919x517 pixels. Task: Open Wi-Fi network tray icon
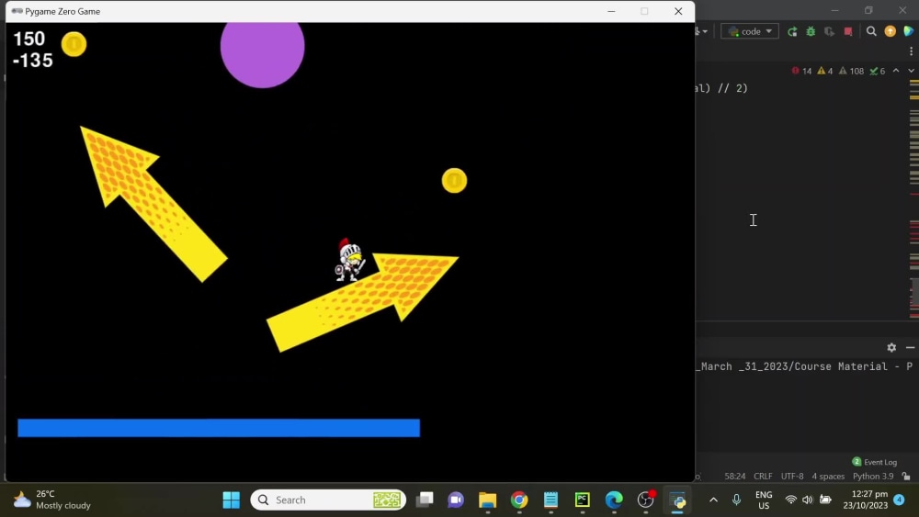point(790,500)
